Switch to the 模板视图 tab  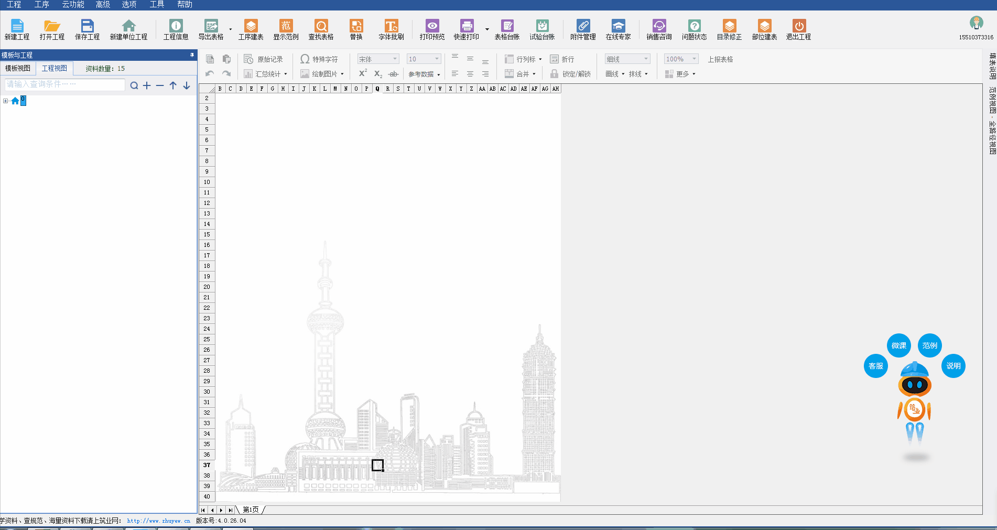18,68
